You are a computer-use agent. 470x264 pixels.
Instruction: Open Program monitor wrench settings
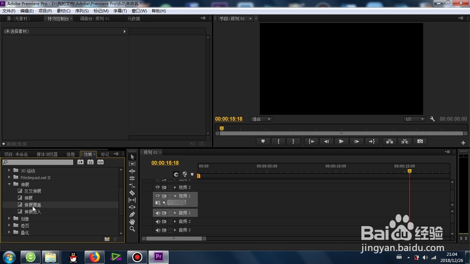click(432, 119)
